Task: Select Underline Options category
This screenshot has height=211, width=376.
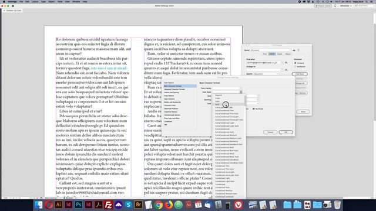Action: [171, 112]
